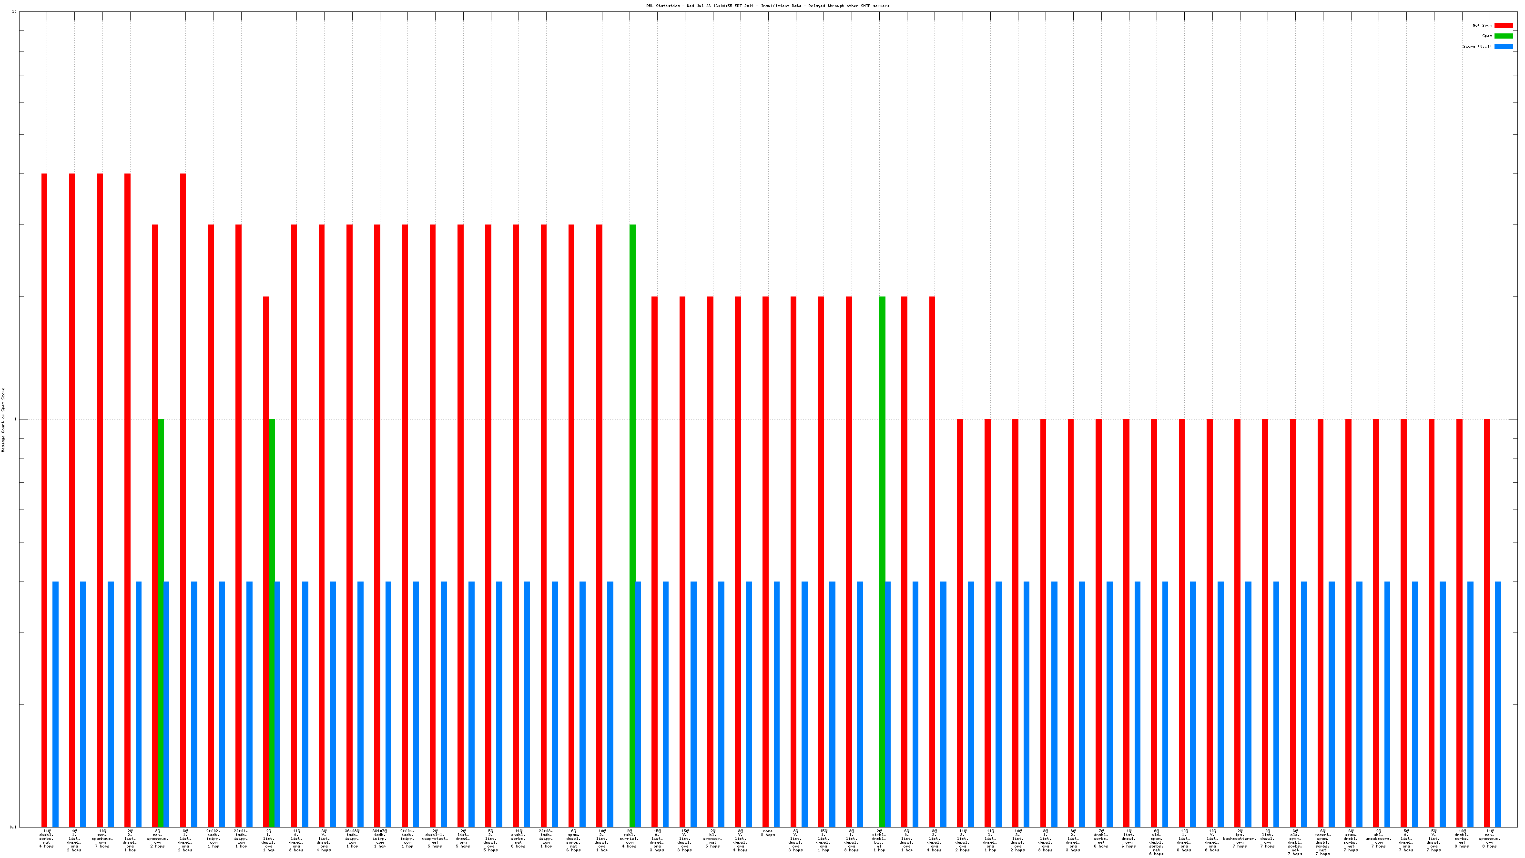Click the y-axis tick label '10' at top
1525x858 pixels.
pyautogui.click(x=14, y=12)
